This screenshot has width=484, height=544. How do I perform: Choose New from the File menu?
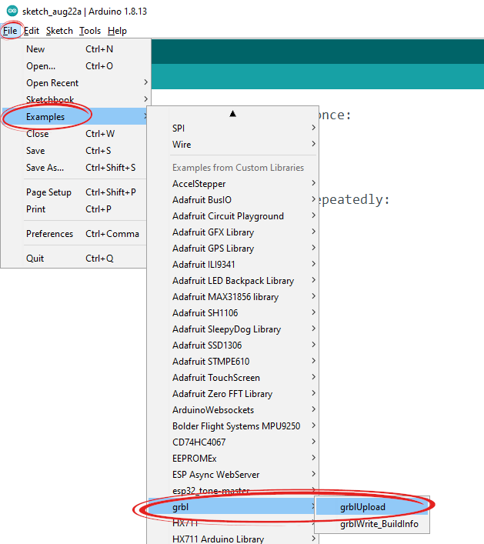(x=74, y=49)
